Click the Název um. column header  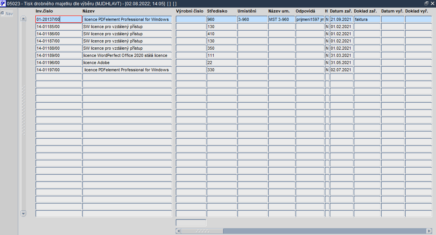[279, 11]
